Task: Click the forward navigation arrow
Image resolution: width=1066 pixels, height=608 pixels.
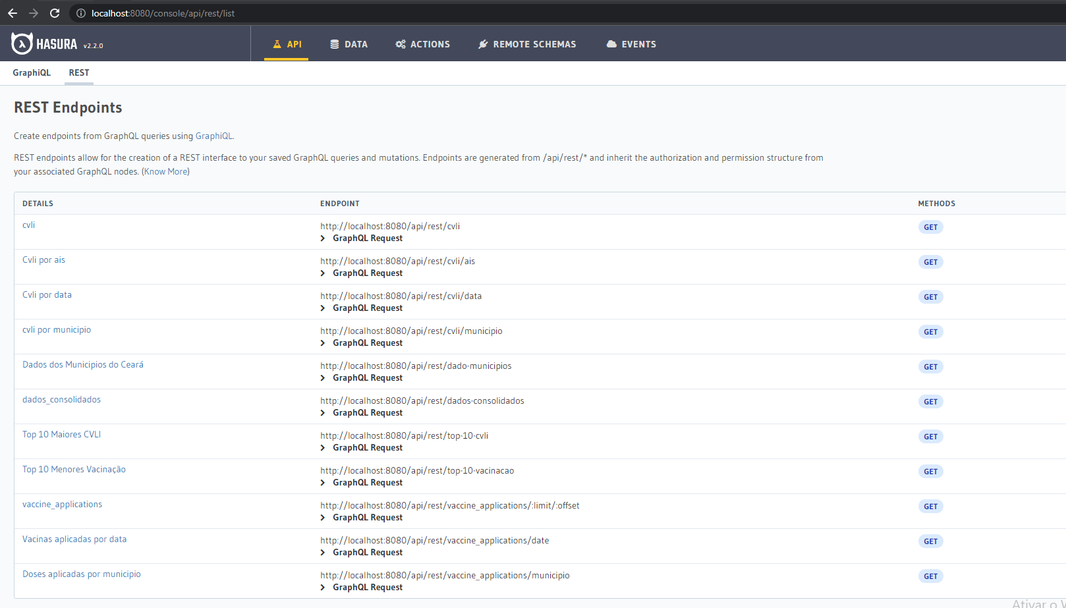Action: 34,13
